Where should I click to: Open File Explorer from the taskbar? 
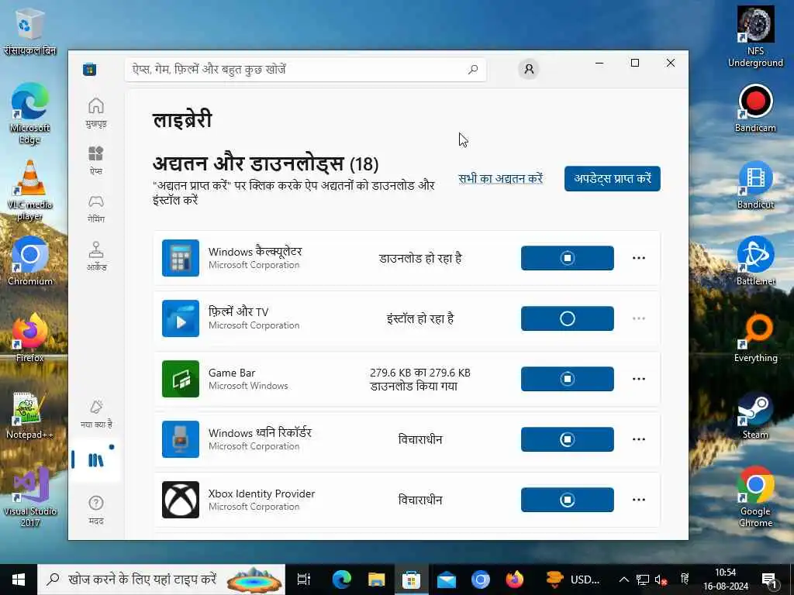376,580
